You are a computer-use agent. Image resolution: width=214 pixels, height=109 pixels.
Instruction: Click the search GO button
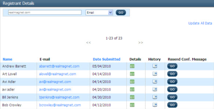[x=121, y=13]
